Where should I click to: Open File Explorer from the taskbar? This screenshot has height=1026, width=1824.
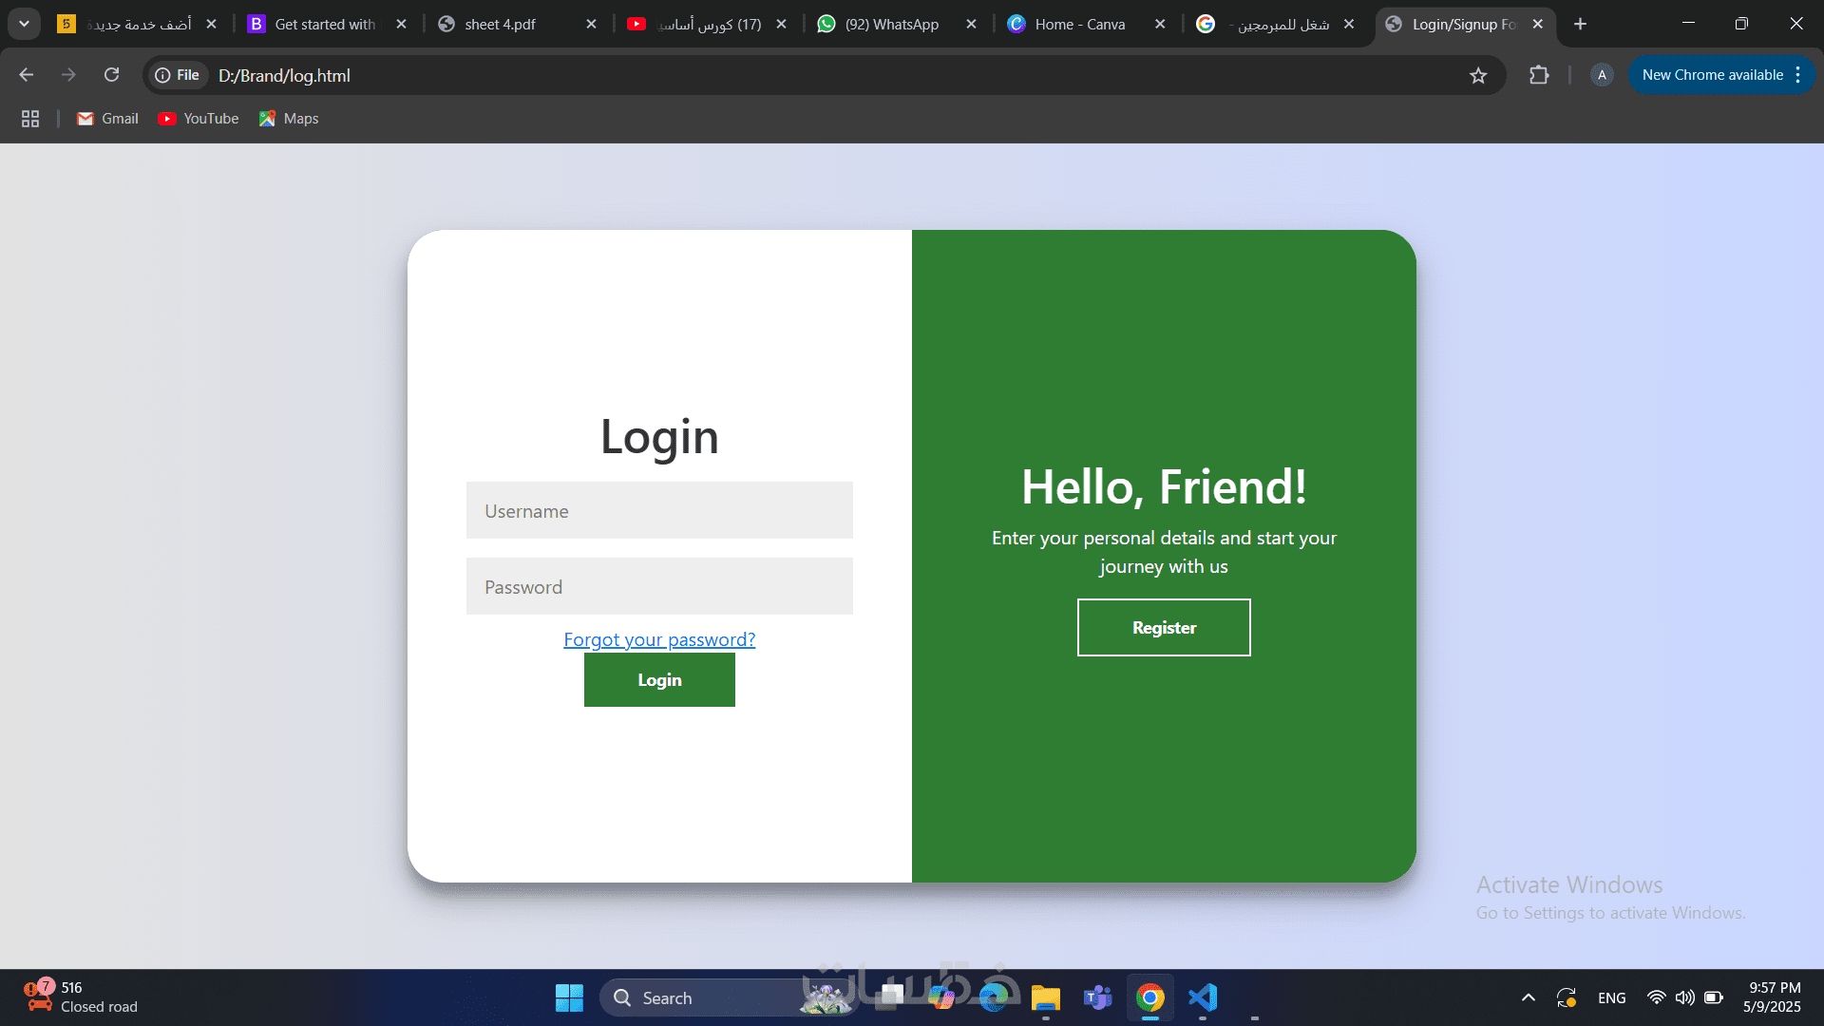(x=1046, y=997)
